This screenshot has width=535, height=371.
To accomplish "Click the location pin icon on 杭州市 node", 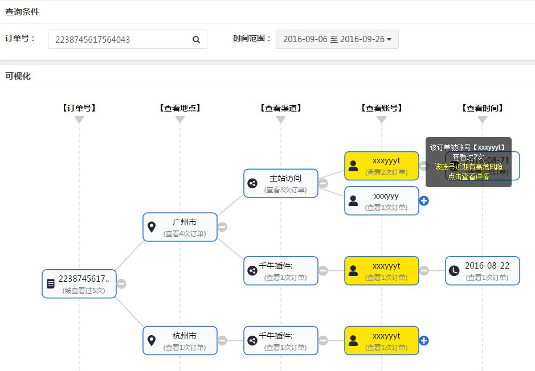I will [x=152, y=340].
